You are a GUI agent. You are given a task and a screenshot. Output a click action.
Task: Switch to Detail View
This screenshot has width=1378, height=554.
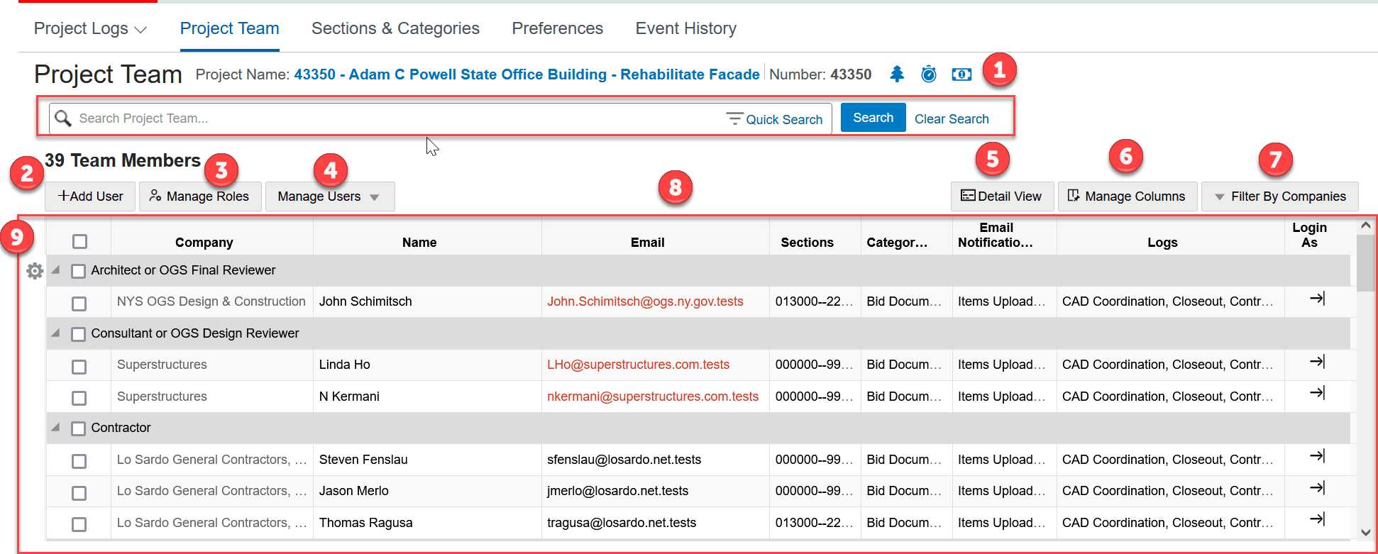click(1002, 196)
